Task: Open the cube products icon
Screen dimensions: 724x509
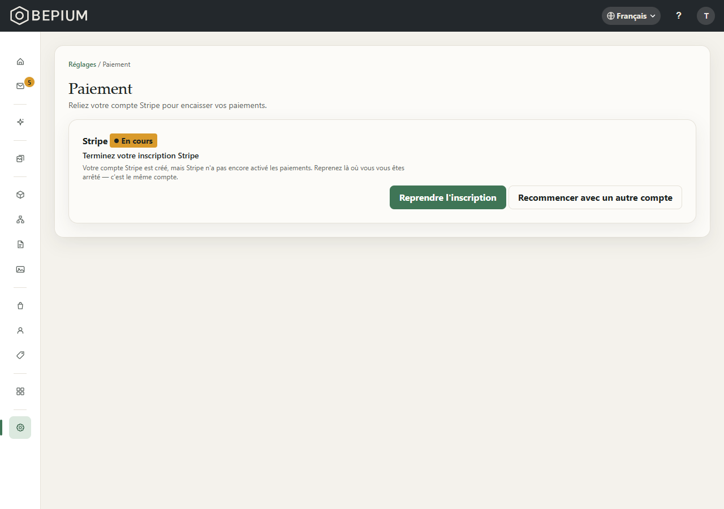Action: pyautogui.click(x=20, y=195)
